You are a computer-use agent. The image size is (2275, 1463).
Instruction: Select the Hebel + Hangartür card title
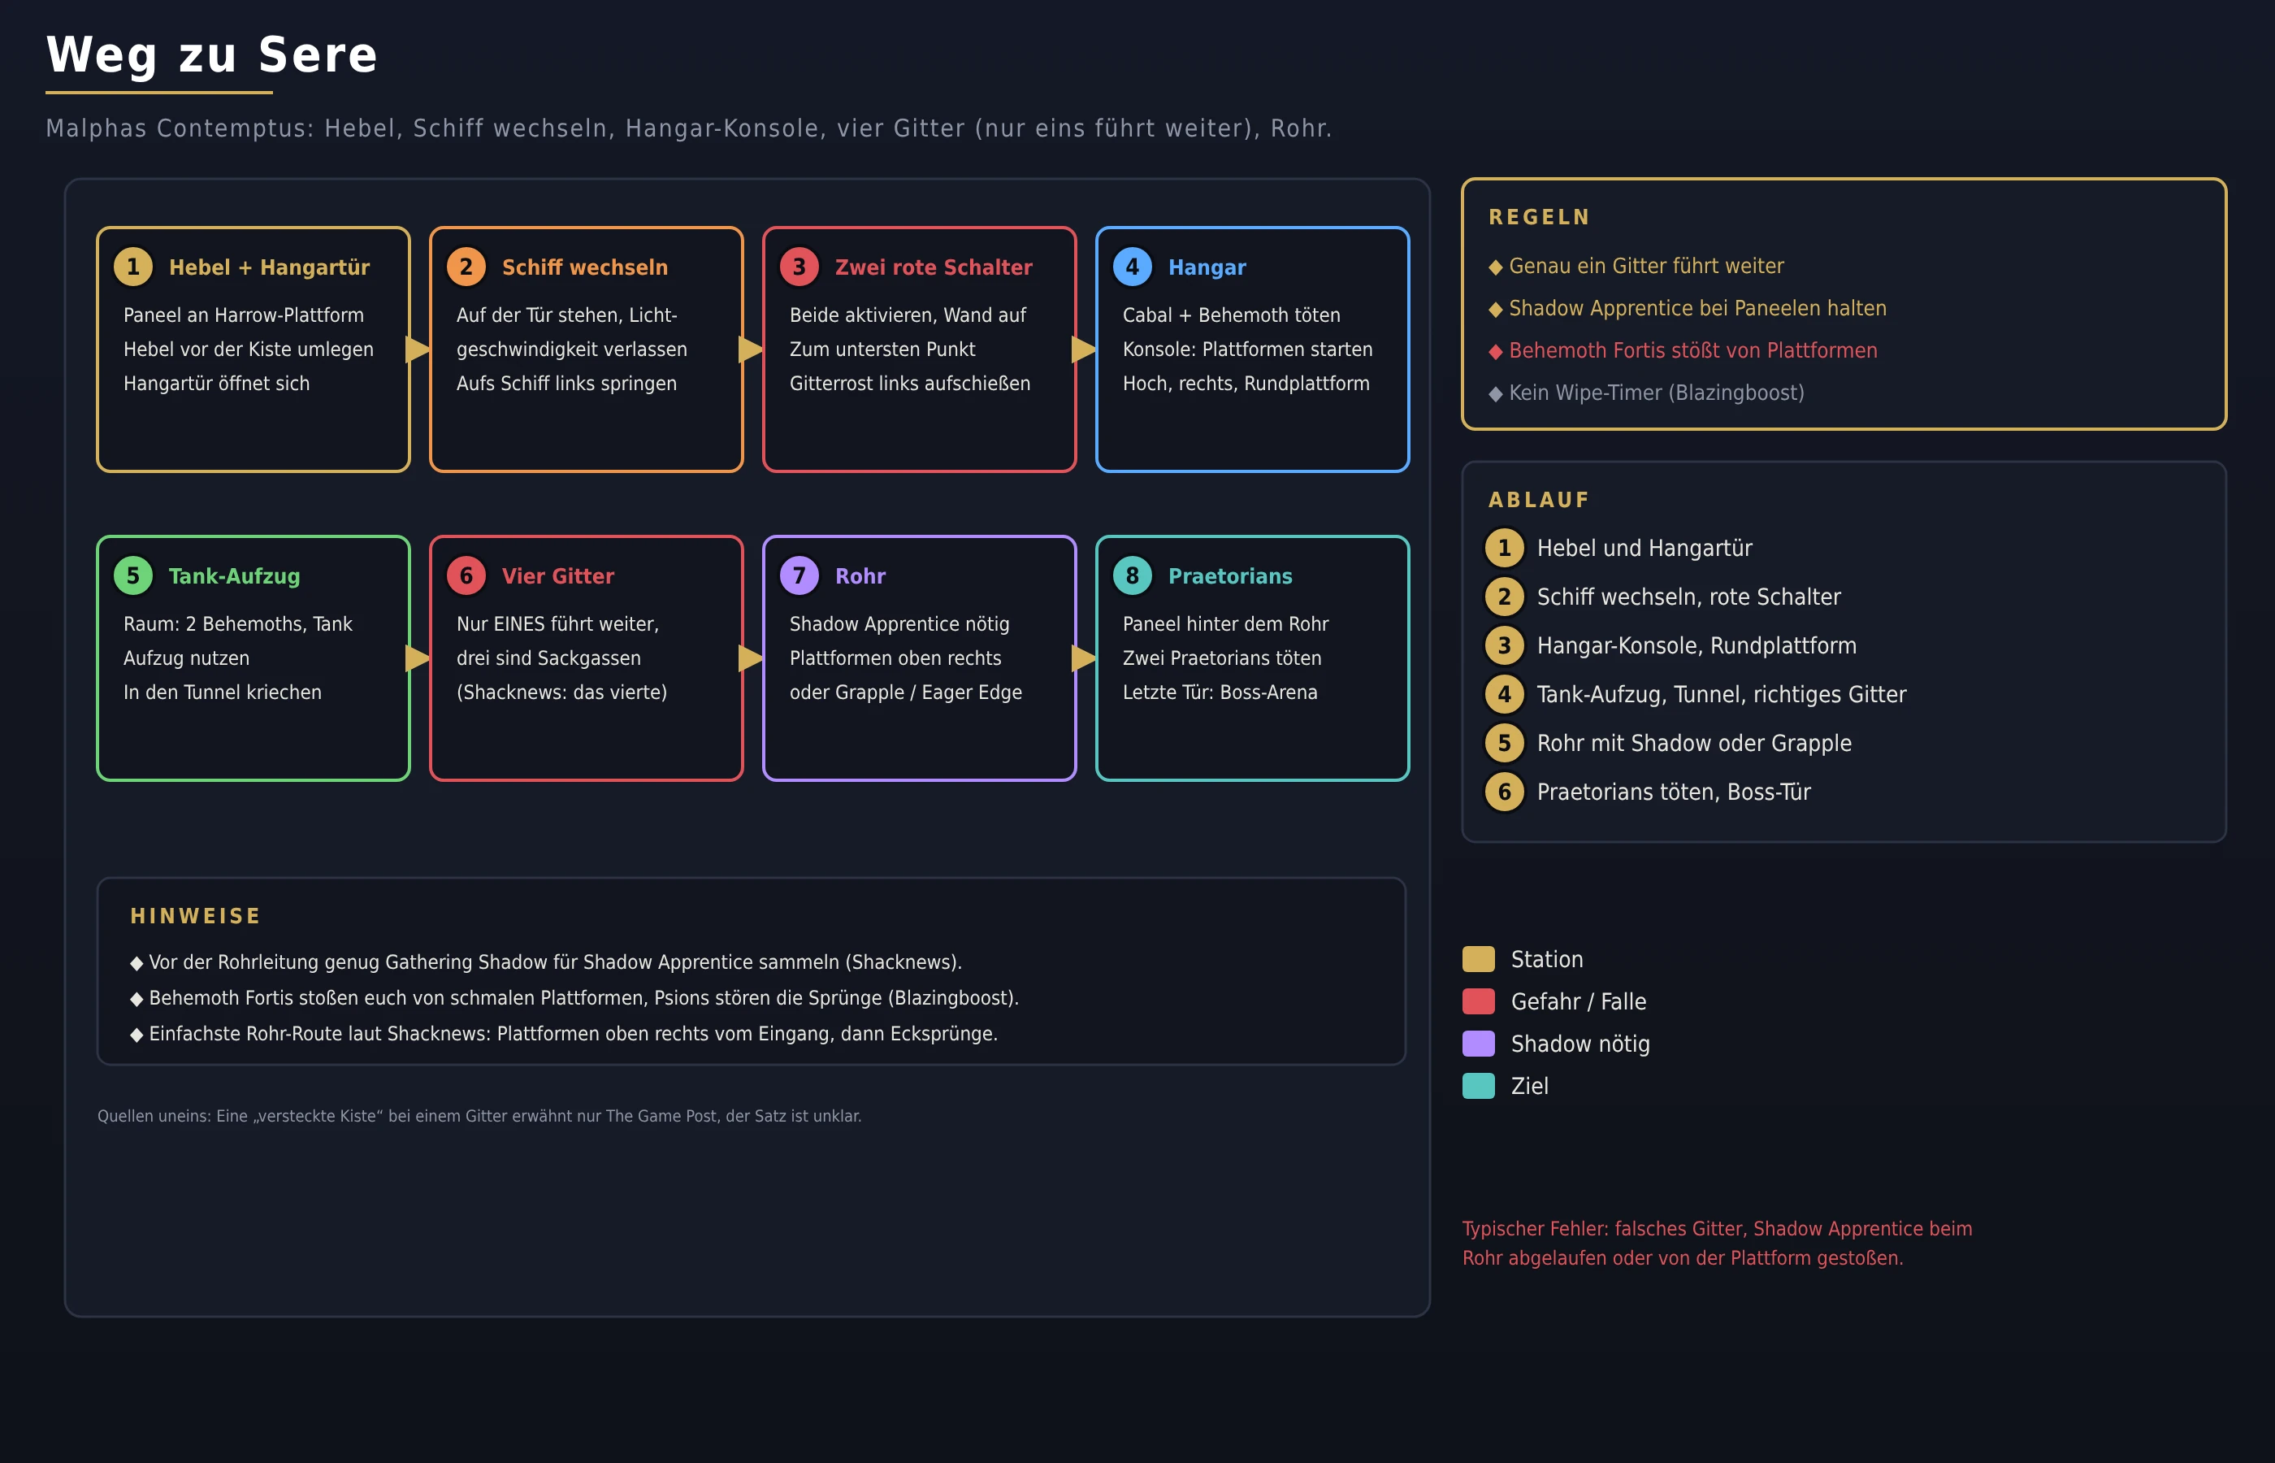point(270,268)
